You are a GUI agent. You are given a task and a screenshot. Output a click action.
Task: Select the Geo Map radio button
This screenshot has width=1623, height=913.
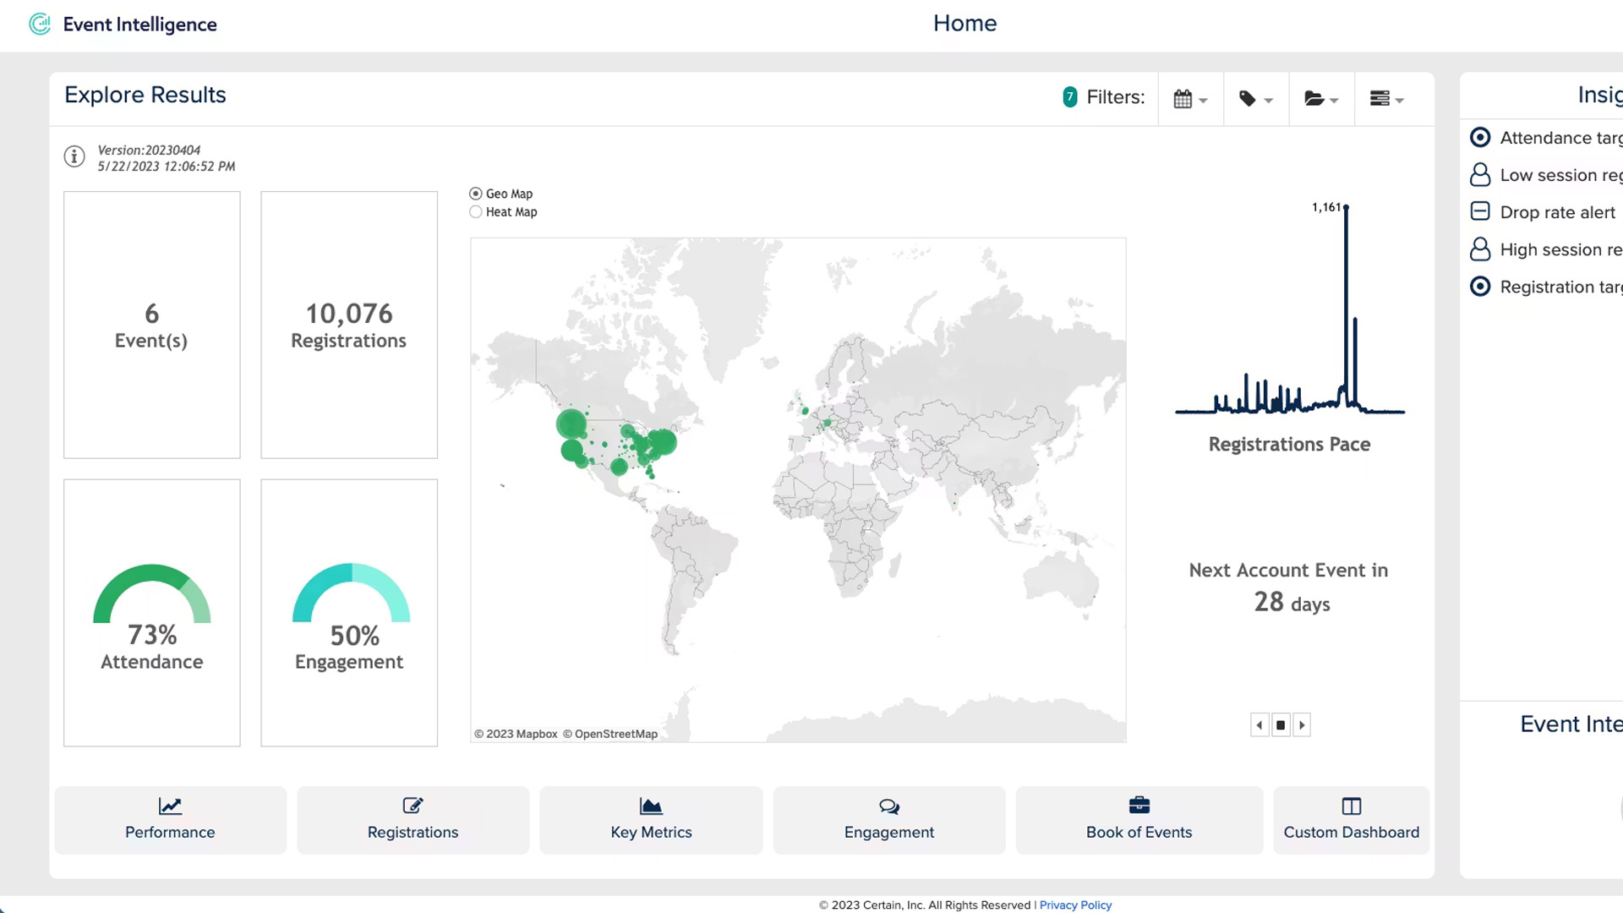click(x=476, y=194)
